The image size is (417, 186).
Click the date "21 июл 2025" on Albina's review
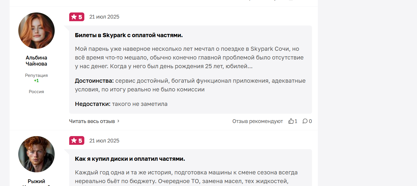104,17
